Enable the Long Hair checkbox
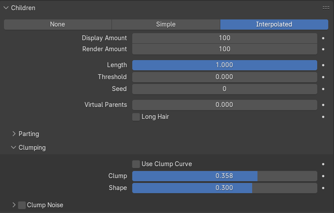This screenshot has height=213, width=334. [x=136, y=117]
